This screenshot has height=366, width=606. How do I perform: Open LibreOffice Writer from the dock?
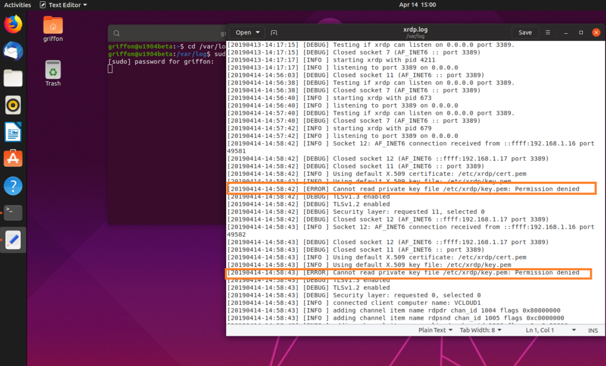pos(13,132)
